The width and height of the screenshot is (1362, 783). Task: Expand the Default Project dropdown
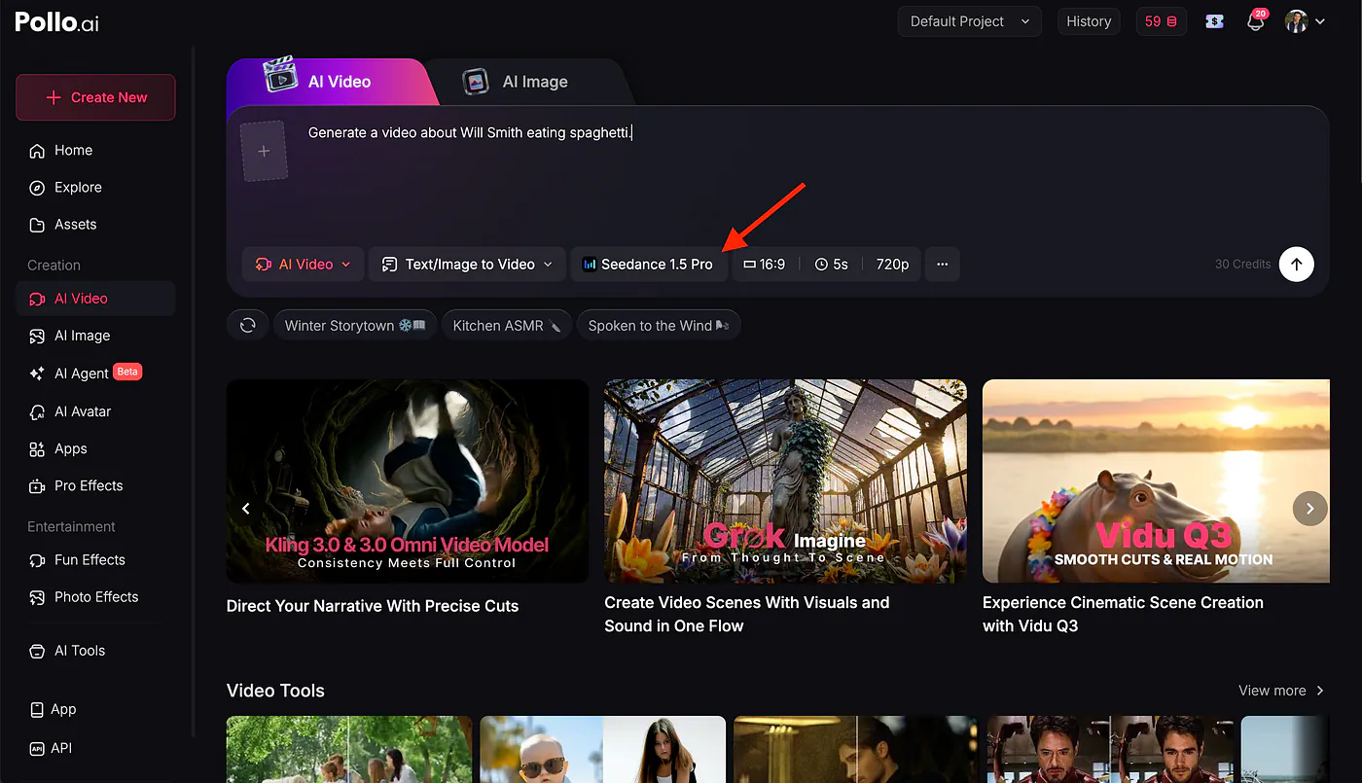969,21
